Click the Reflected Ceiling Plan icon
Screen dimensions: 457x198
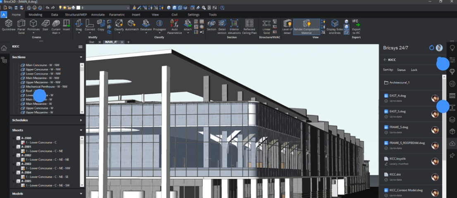tap(249, 26)
